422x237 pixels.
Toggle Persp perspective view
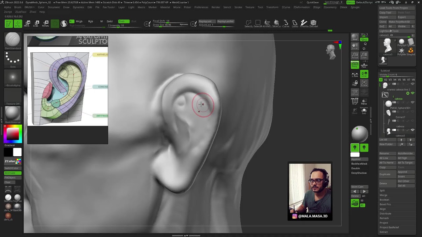click(355, 65)
